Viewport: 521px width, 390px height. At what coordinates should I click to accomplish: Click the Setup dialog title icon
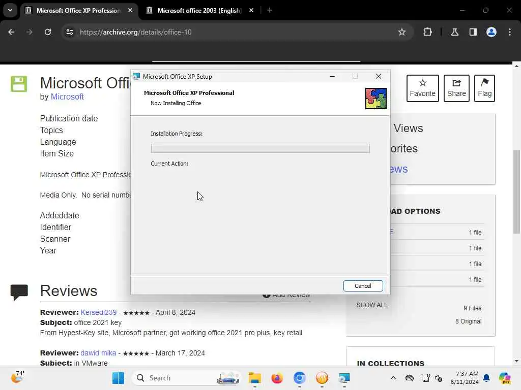pos(136,77)
